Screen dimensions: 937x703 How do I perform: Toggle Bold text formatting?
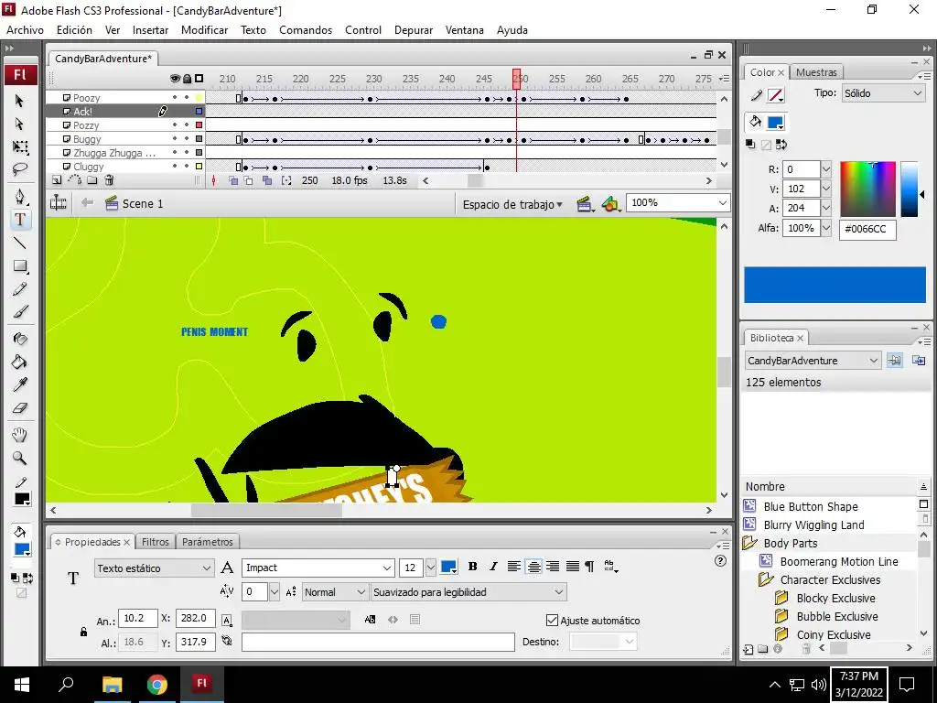point(473,567)
